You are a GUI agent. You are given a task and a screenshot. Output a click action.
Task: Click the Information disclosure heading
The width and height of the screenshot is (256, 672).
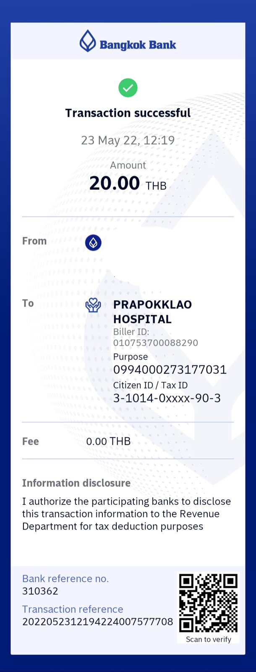[x=76, y=483]
